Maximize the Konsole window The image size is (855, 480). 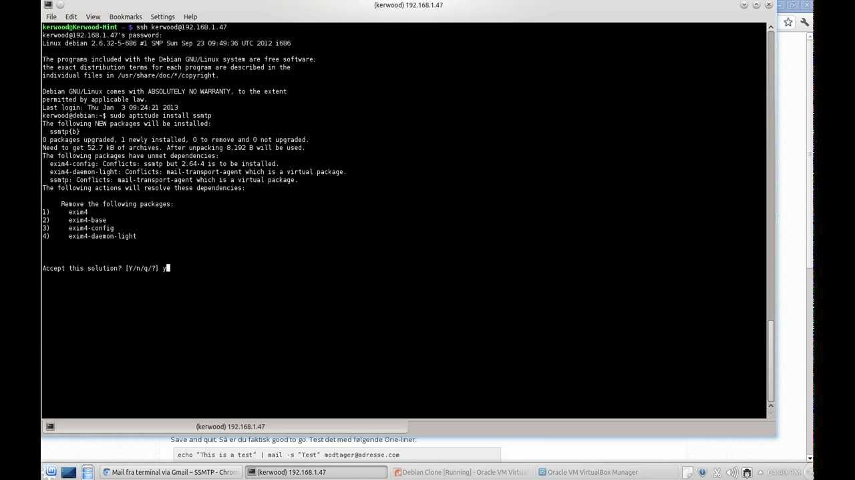tap(756, 5)
